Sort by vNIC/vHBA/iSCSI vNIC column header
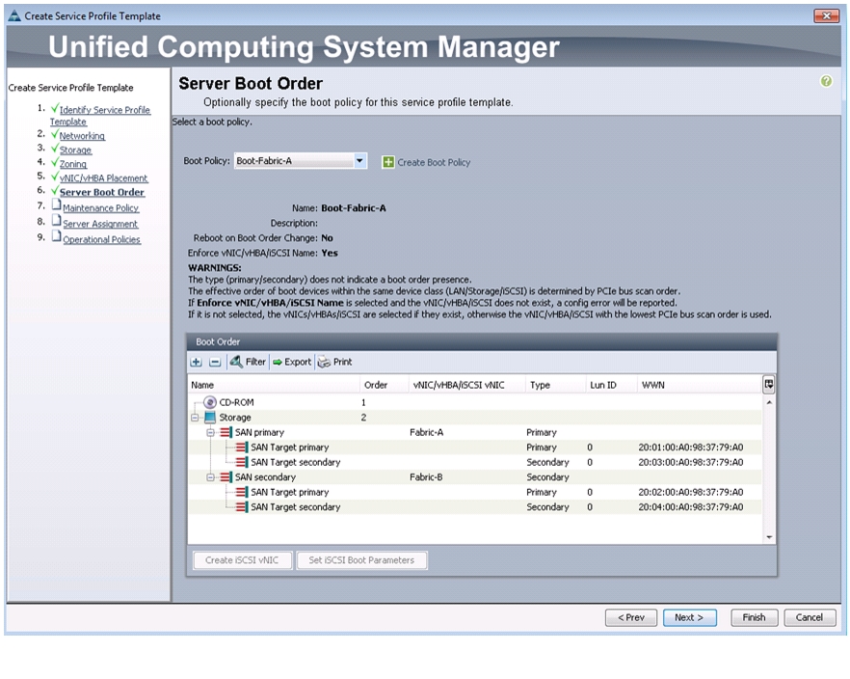Image resolution: width=850 pixels, height=679 pixels. pyautogui.click(x=466, y=385)
